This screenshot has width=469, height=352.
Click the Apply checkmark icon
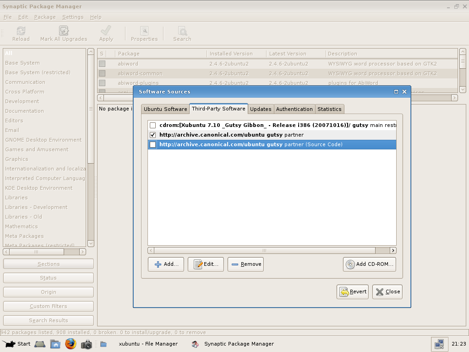[106, 31]
